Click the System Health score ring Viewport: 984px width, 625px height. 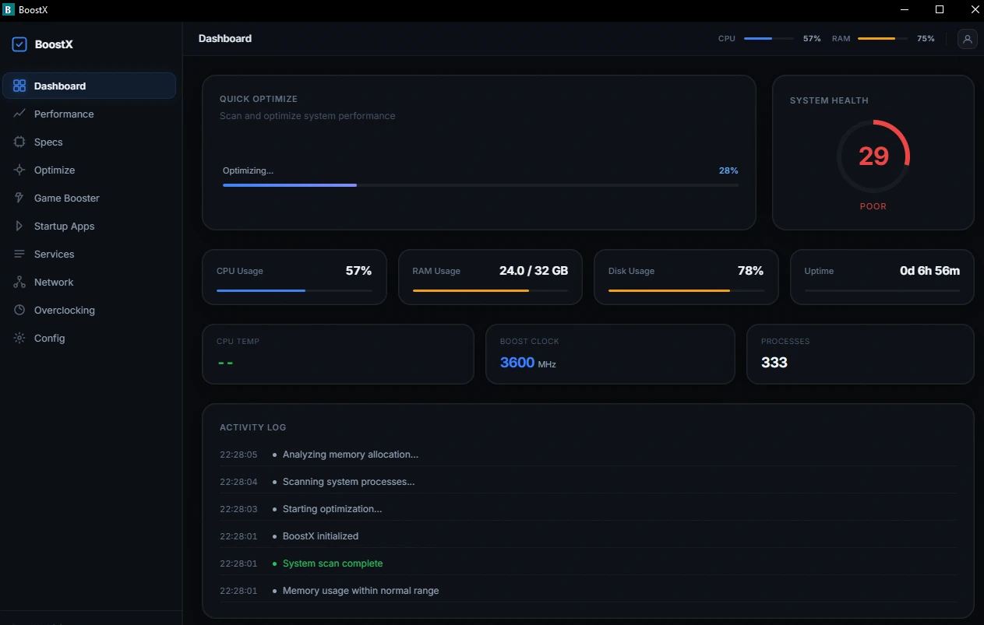(873, 156)
